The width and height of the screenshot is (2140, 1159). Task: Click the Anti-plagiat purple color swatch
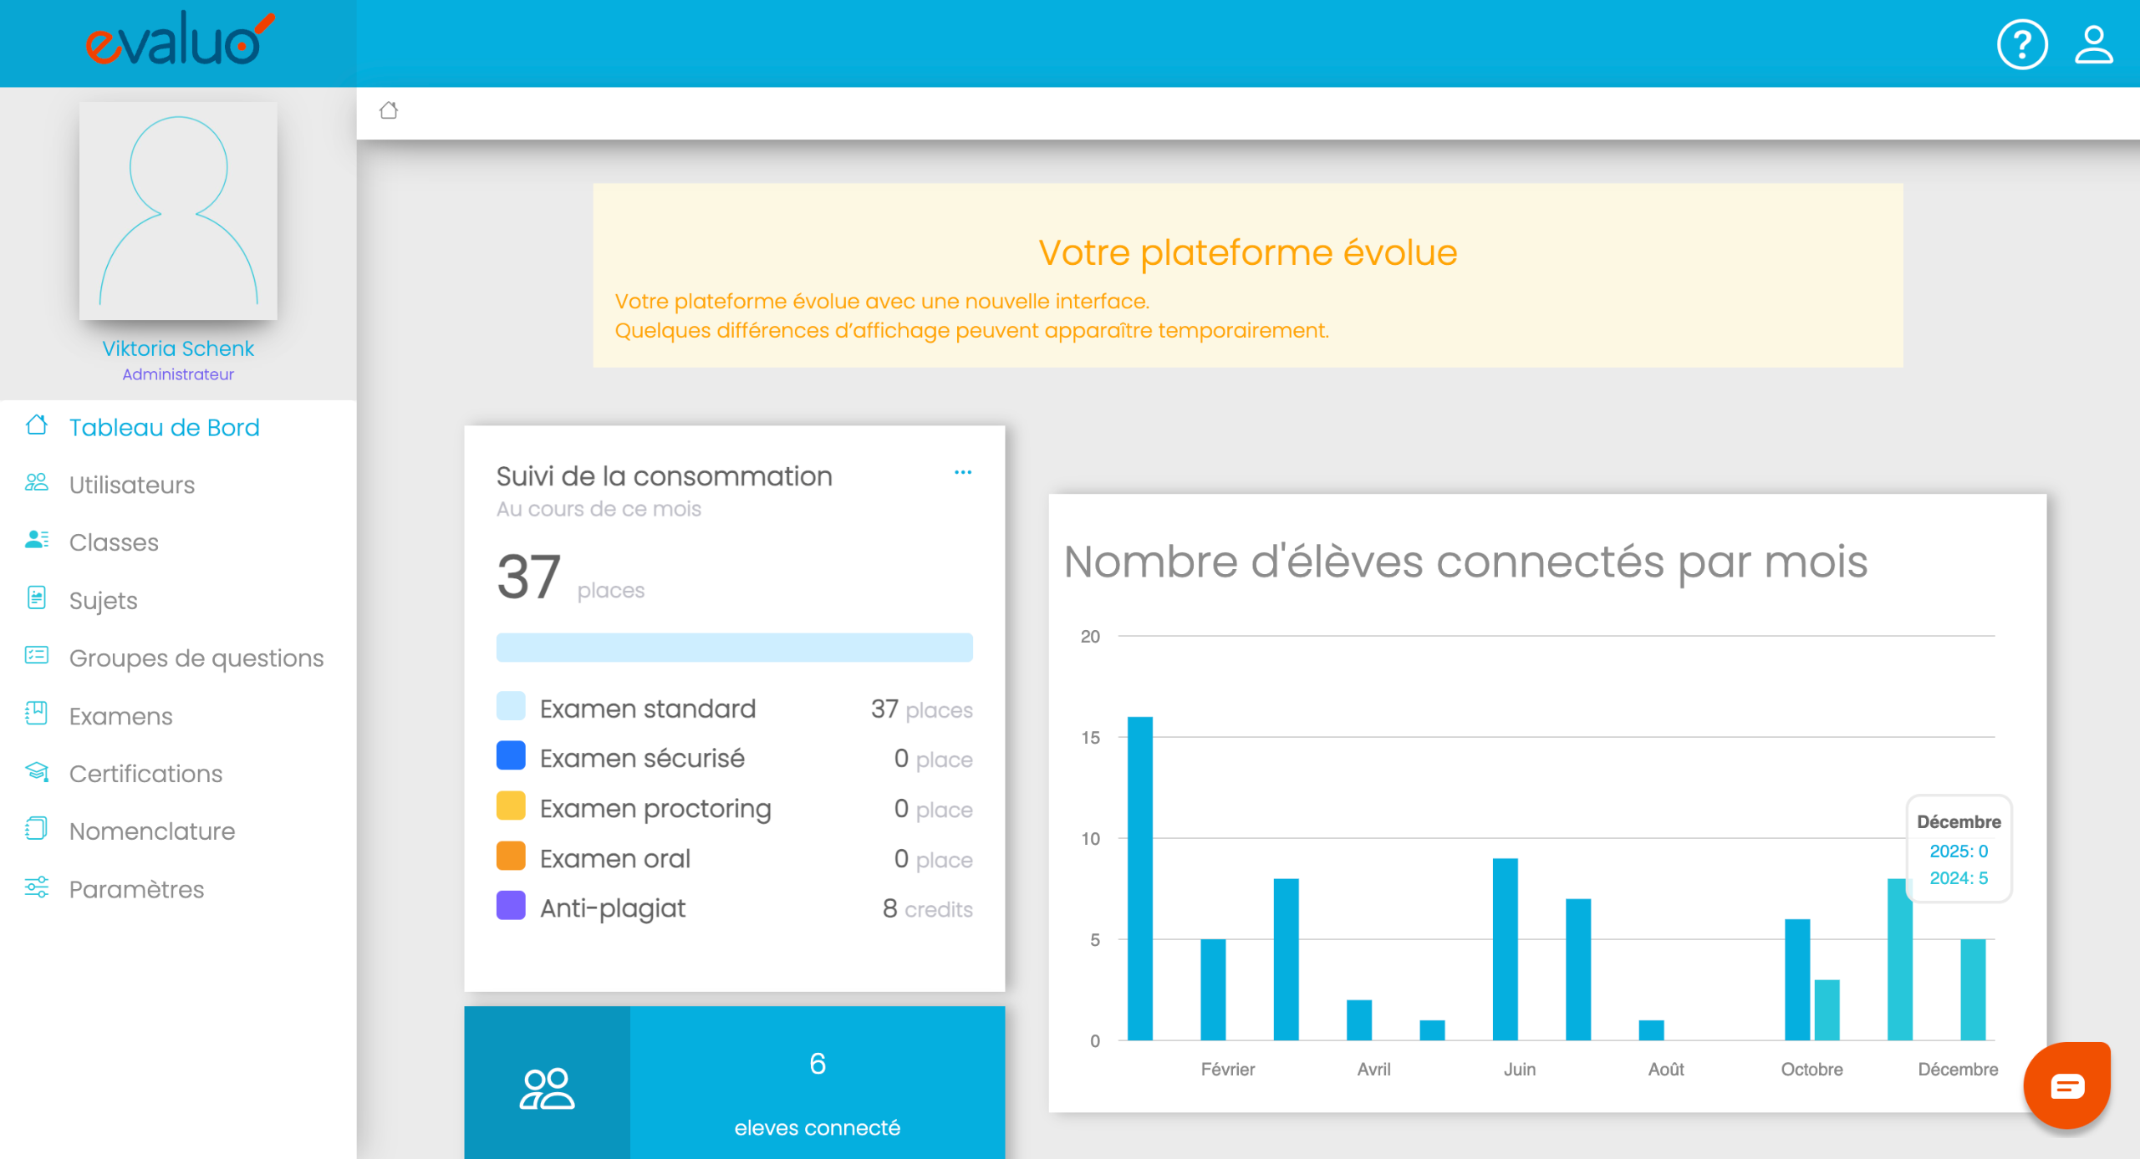[x=511, y=906]
